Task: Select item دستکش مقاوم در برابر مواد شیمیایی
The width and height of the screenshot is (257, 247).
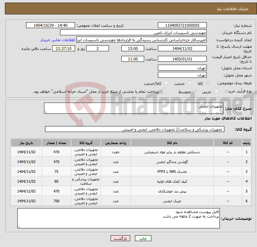Action: pos(172,152)
